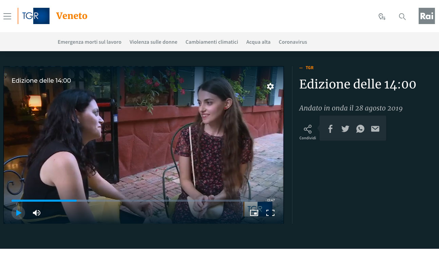Viewport: 439px width, 262px height.
Task: Share the video via WhatsApp
Action: [x=360, y=129]
